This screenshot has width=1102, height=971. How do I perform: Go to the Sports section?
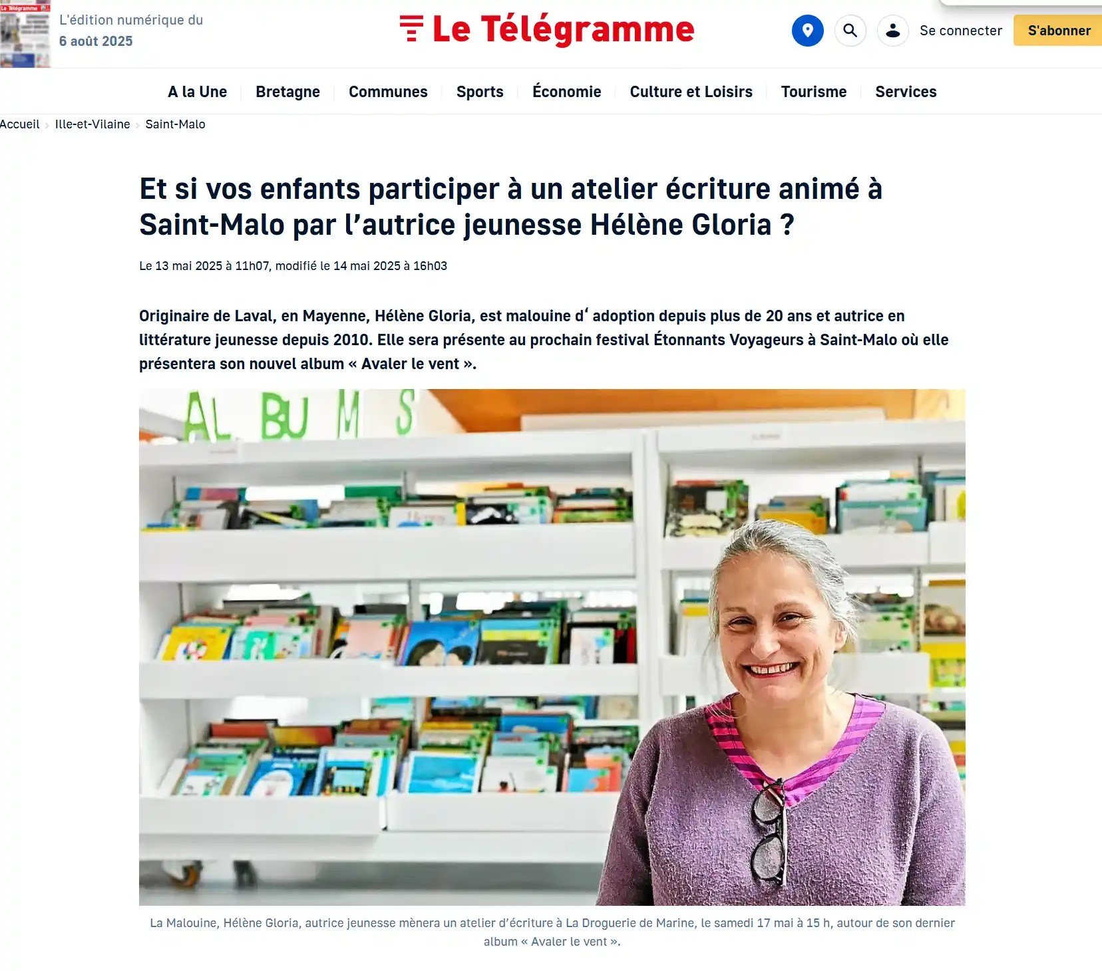480,92
